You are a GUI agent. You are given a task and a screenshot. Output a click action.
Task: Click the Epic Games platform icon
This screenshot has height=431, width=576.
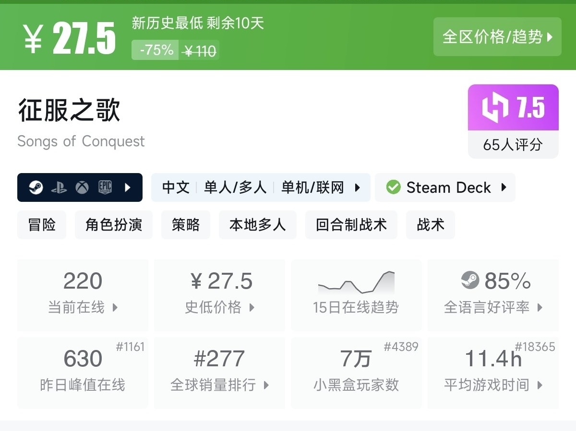105,187
